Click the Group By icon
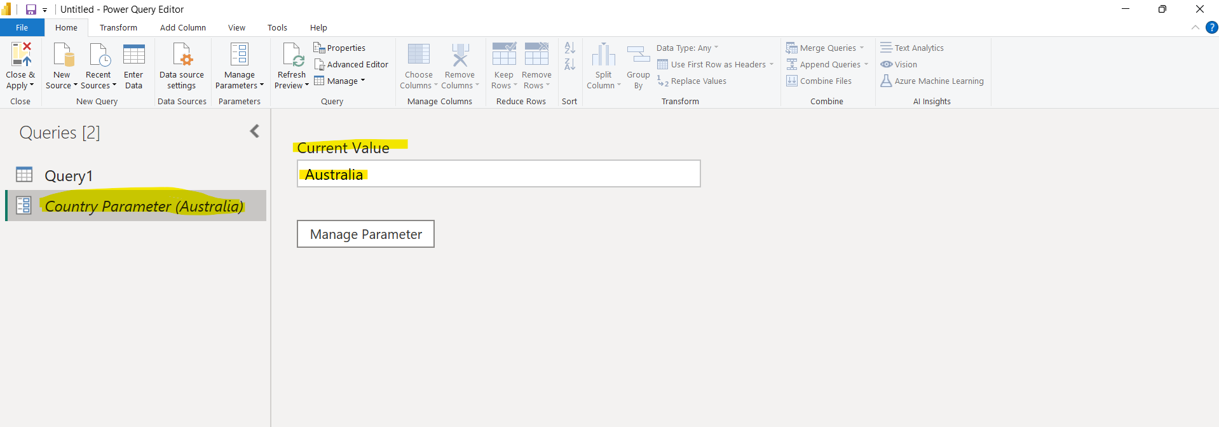 [638, 55]
